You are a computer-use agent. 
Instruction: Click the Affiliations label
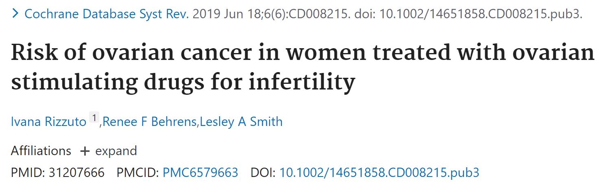pos(41,151)
